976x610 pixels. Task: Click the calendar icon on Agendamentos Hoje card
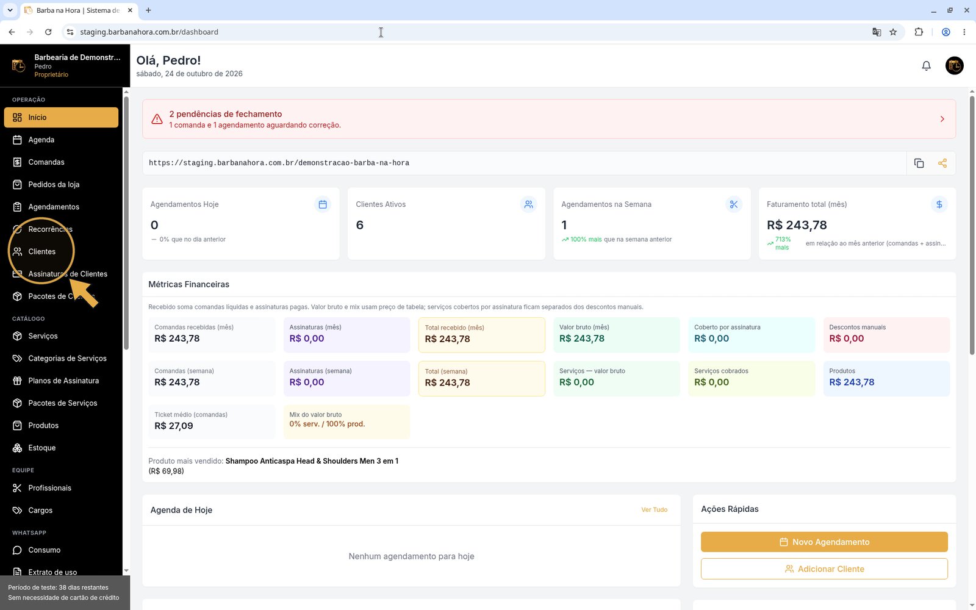point(323,204)
